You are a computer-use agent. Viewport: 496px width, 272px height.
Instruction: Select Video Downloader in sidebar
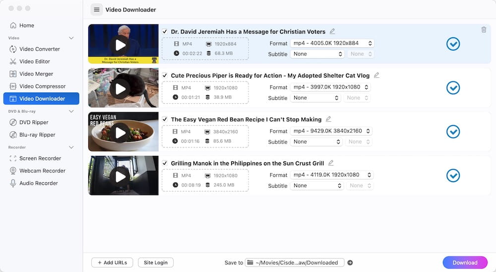click(x=41, y=98)
